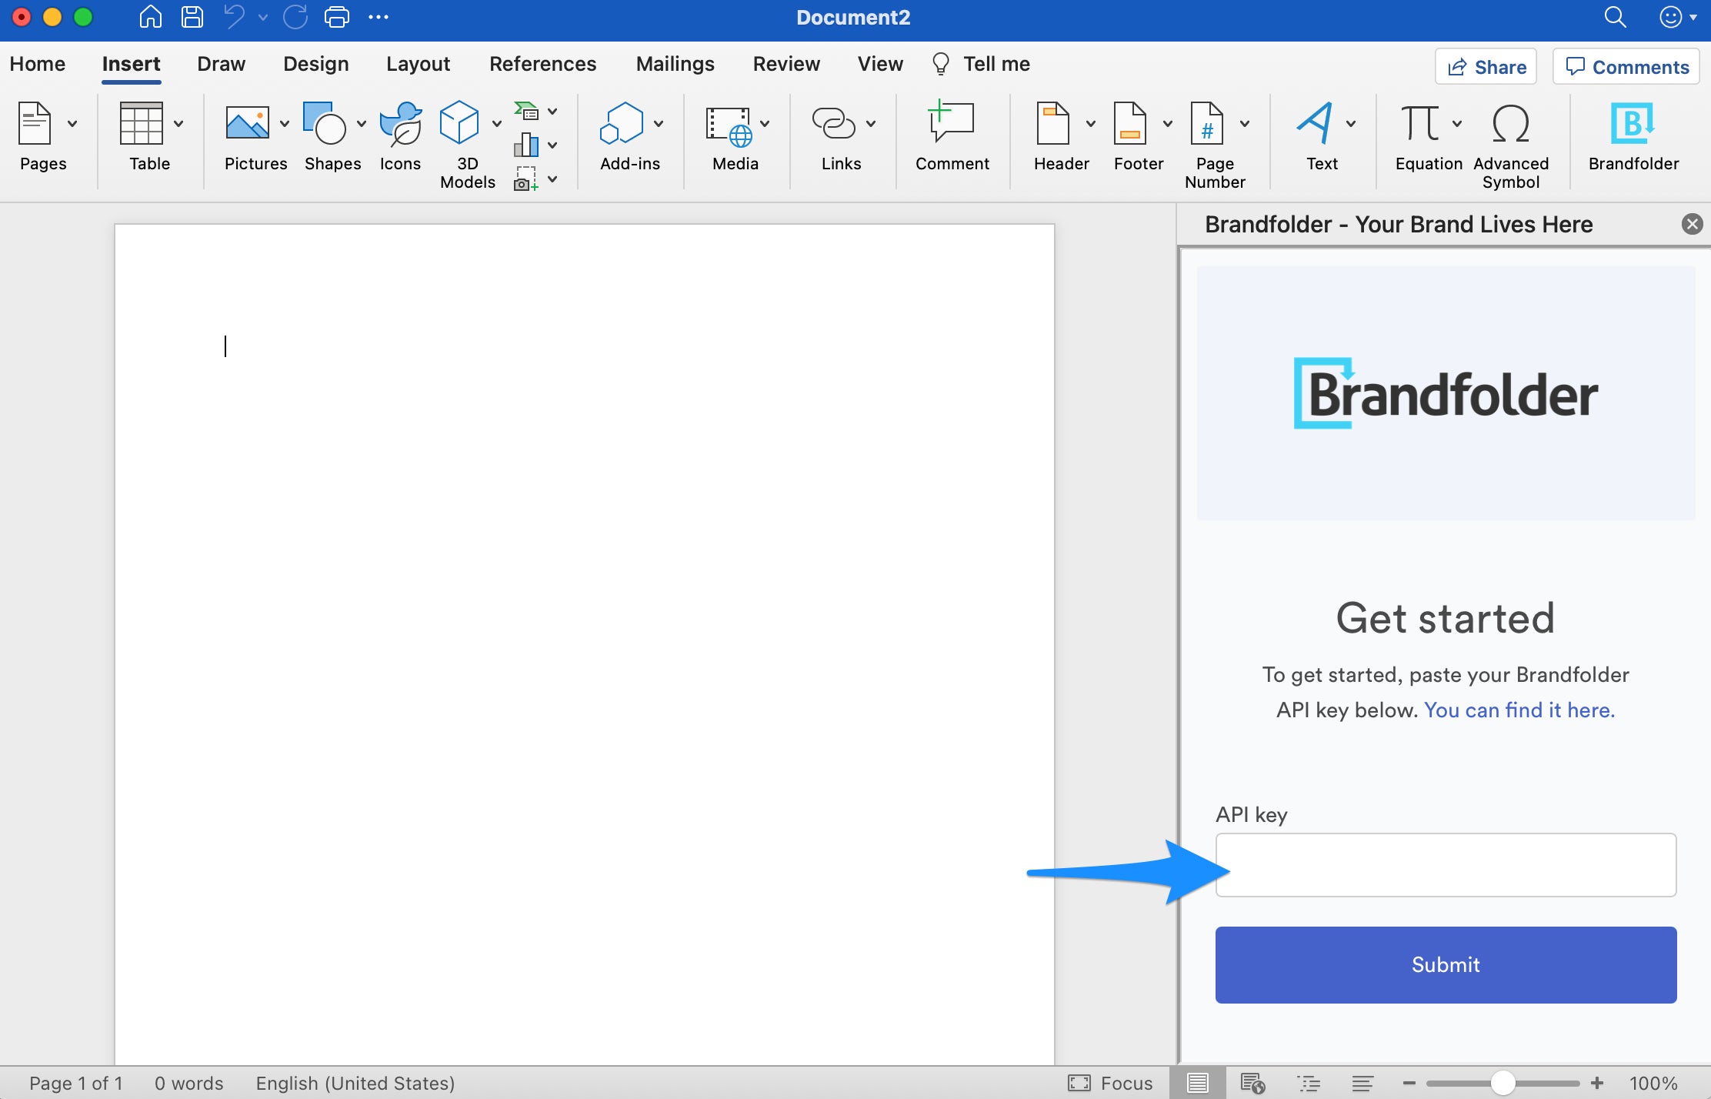The height and width of the screenshot is (1099, 1711).
Task: Click the search magnifier icon
Action: (1615, 17)
